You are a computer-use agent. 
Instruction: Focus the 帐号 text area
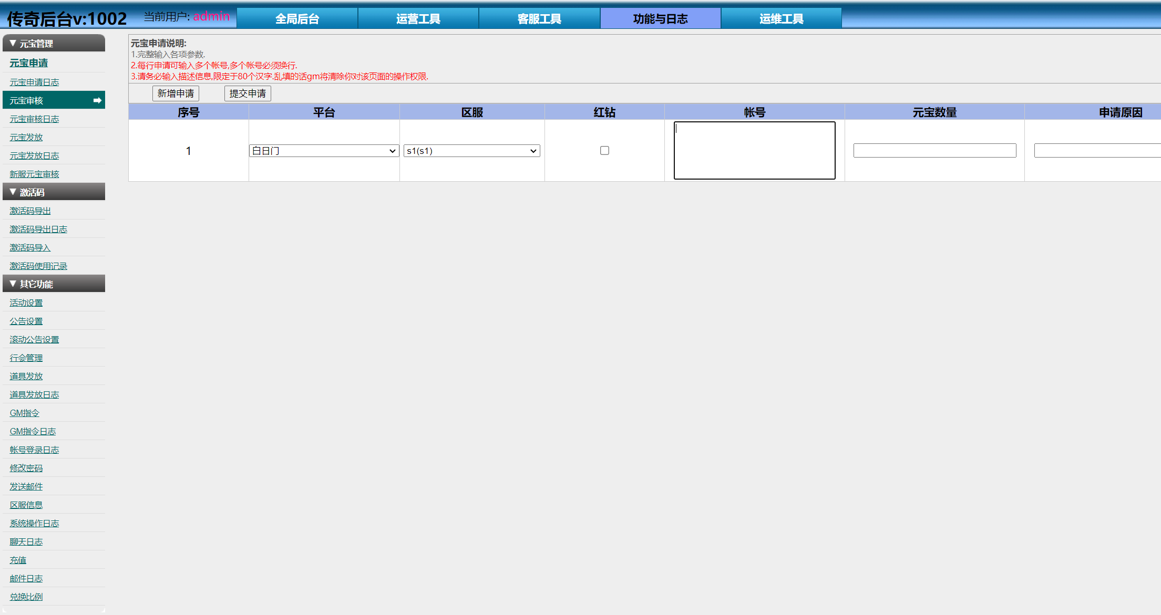(754, 151)
